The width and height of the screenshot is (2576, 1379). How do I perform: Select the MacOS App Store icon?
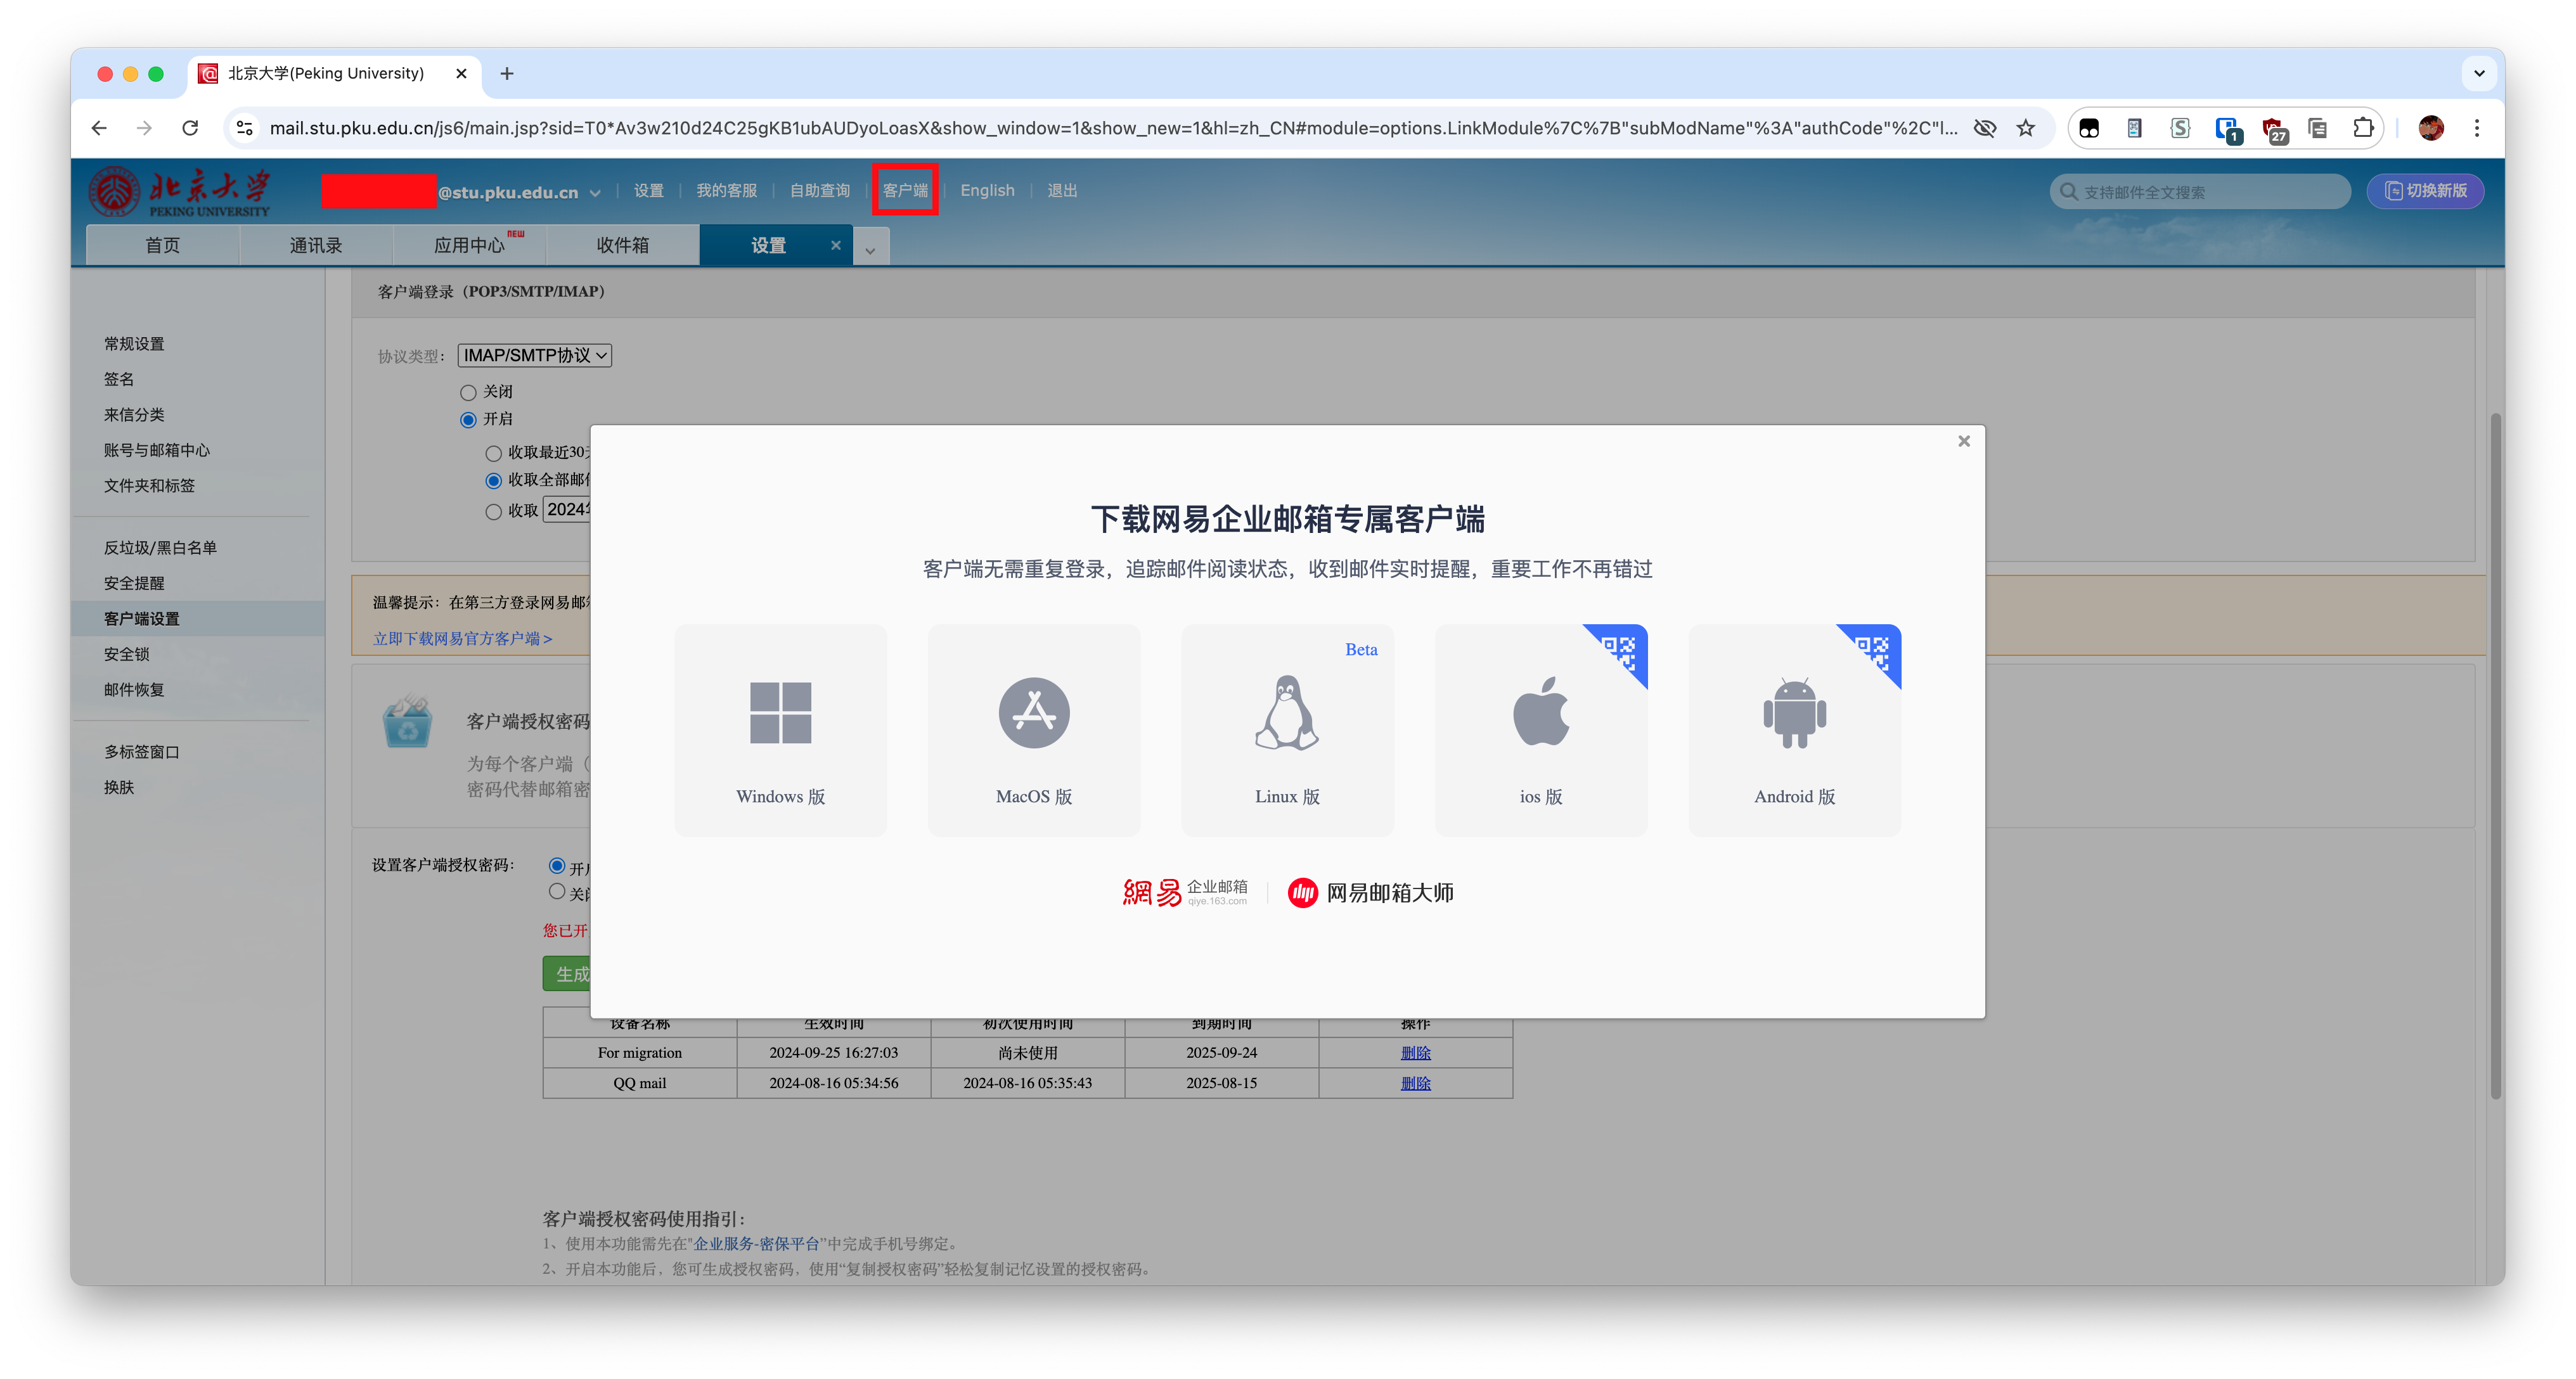(x=1033, y=713)
